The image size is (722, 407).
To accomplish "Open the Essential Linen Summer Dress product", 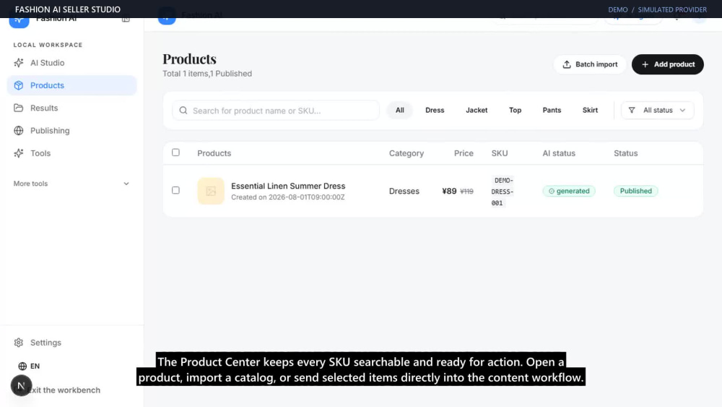I will coord(288,186).
